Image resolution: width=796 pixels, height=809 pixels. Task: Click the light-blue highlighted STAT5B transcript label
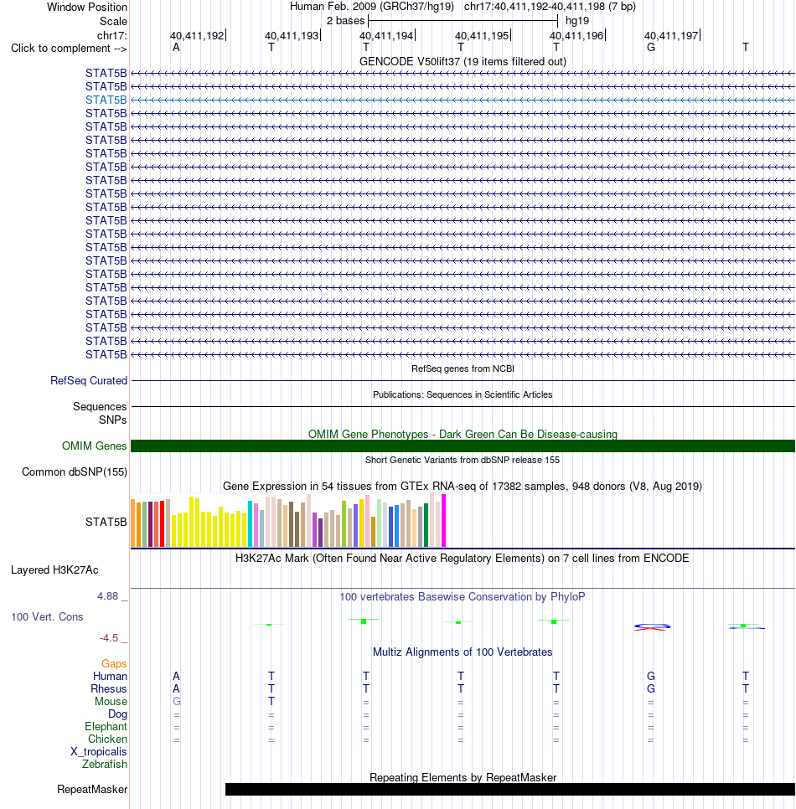click(x=106, y=100)
